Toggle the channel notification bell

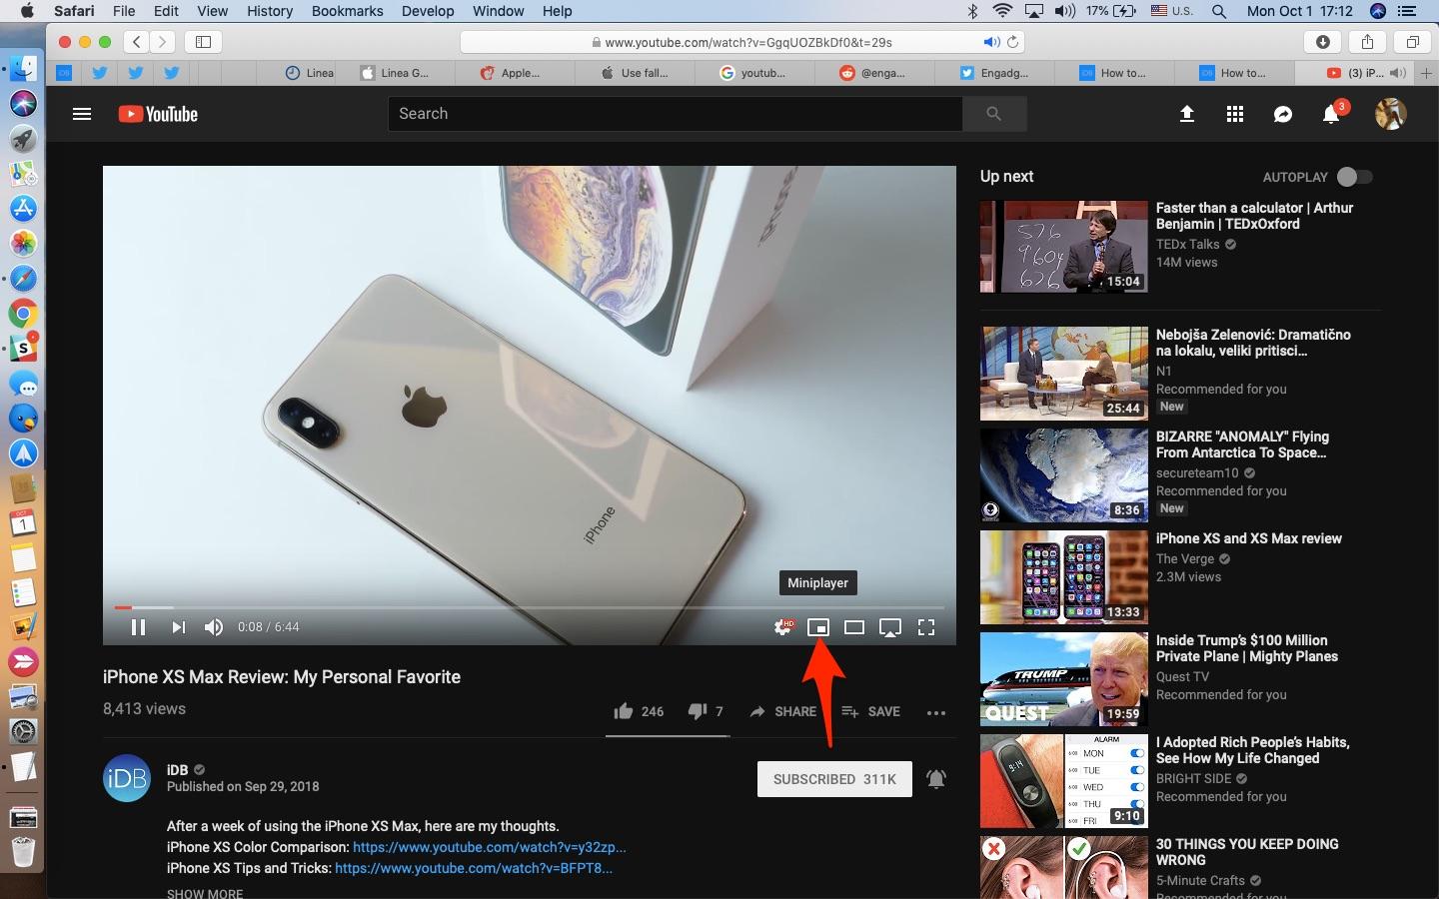pos(936,779)
